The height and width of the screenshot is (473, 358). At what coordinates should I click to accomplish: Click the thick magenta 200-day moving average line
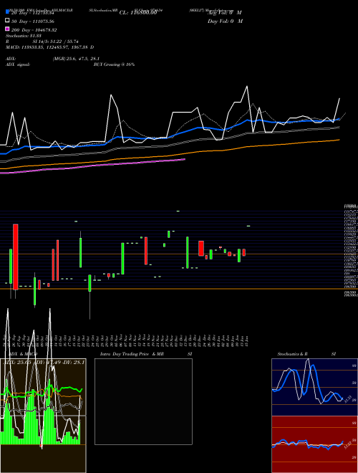click(x=92, y=166)
